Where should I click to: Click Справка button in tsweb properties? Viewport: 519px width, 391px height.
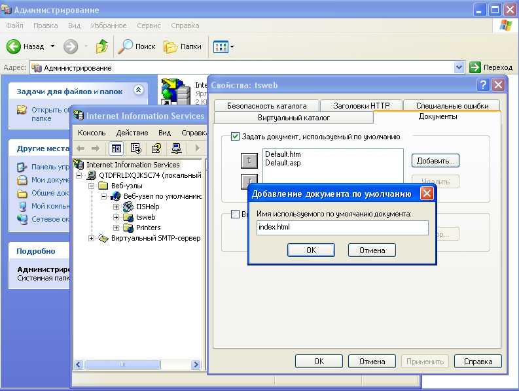tap(478, 361)
